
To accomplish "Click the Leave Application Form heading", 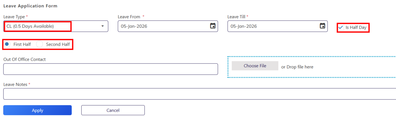I will point(30,6).
